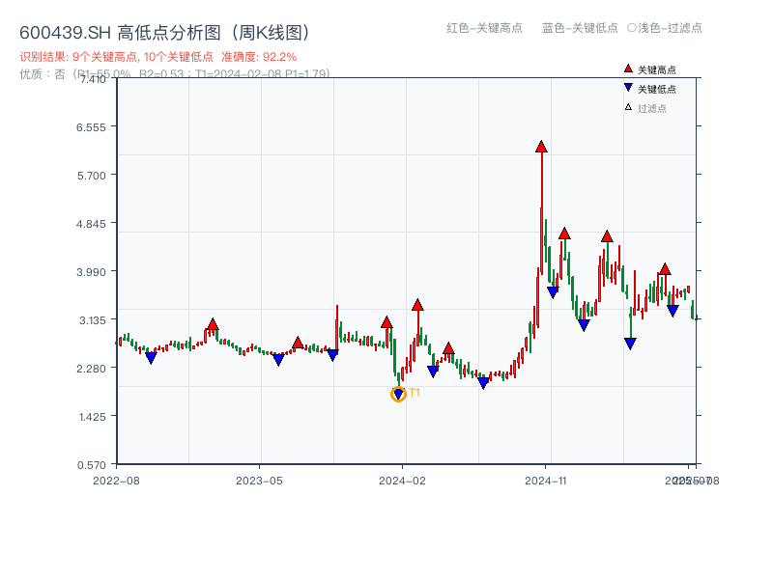Select the blue low marker circled in orange

398,394
